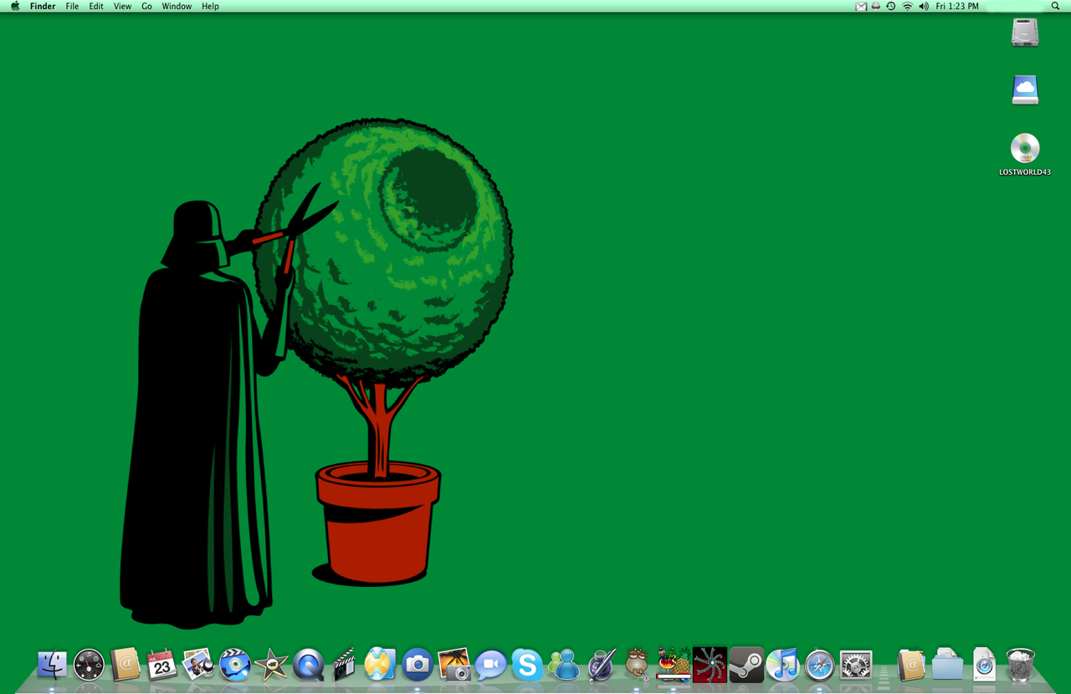Open the blue camera screenshot app
1071x694 pixels.
click(x=417, y=665)
